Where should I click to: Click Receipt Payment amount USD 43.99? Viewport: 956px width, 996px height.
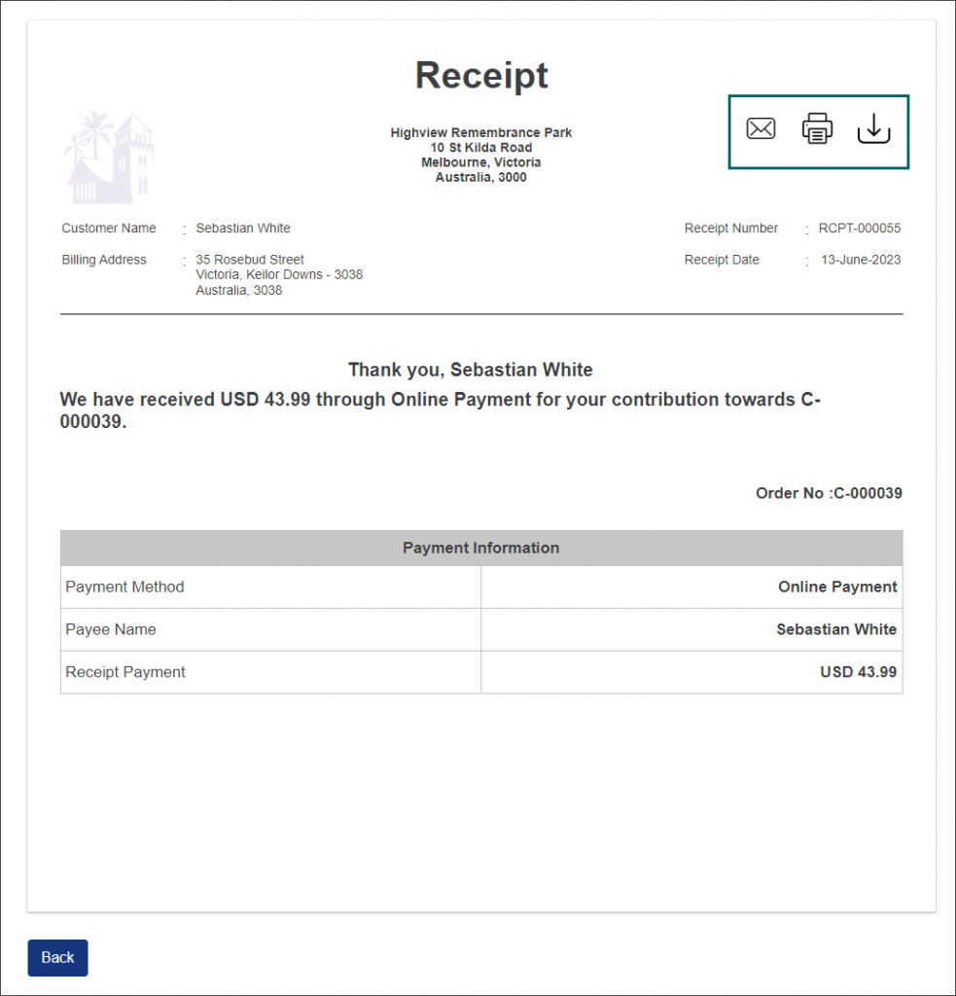pos(858,671)
